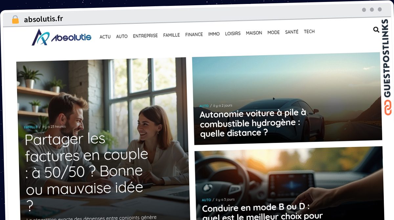Go to the ENTREPRISE section
The image size is (394, 220).
[145, 36]
